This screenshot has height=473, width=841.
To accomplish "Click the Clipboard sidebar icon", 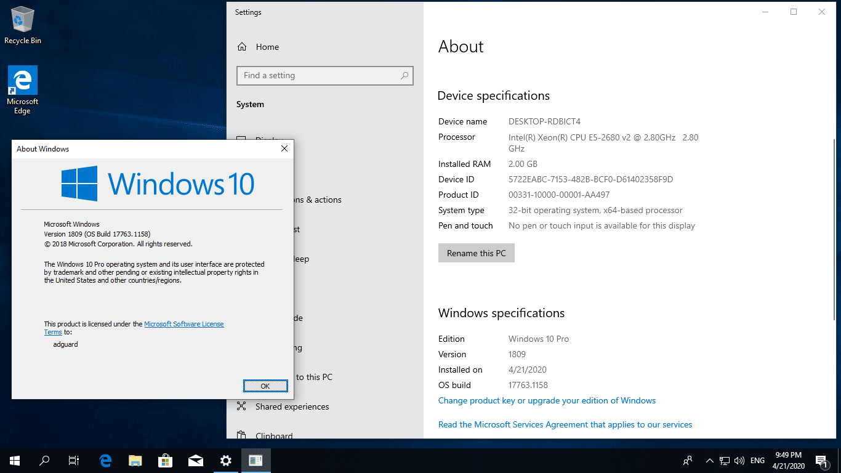I will (242, 436).
